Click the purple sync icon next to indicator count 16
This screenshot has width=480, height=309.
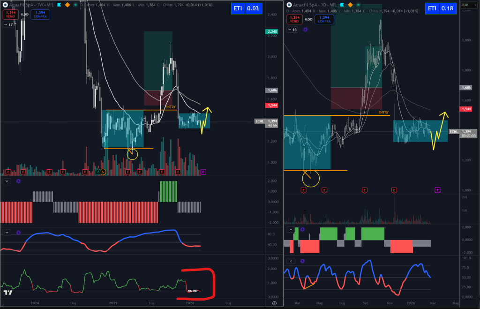305,30
